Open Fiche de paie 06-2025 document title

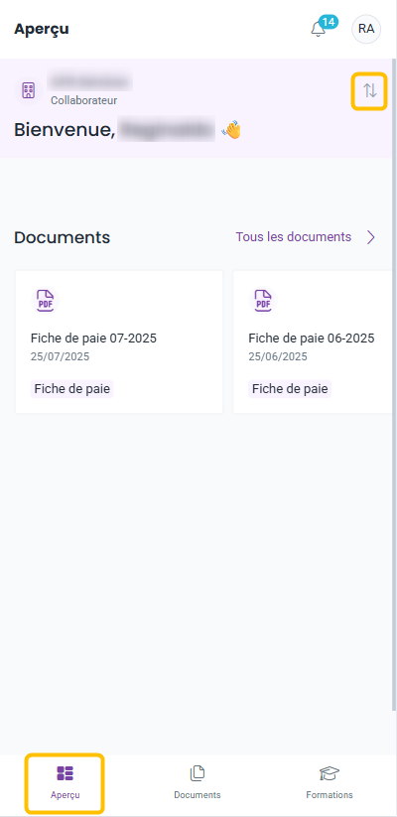click(311, 339)
